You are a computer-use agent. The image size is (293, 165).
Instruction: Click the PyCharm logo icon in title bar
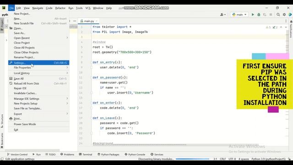pyautogui.click(x=4, y=8)
